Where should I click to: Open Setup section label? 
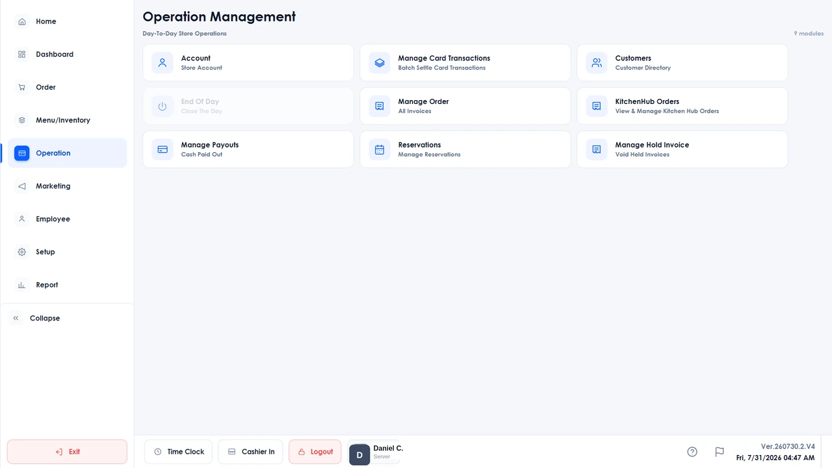point(45,252)
